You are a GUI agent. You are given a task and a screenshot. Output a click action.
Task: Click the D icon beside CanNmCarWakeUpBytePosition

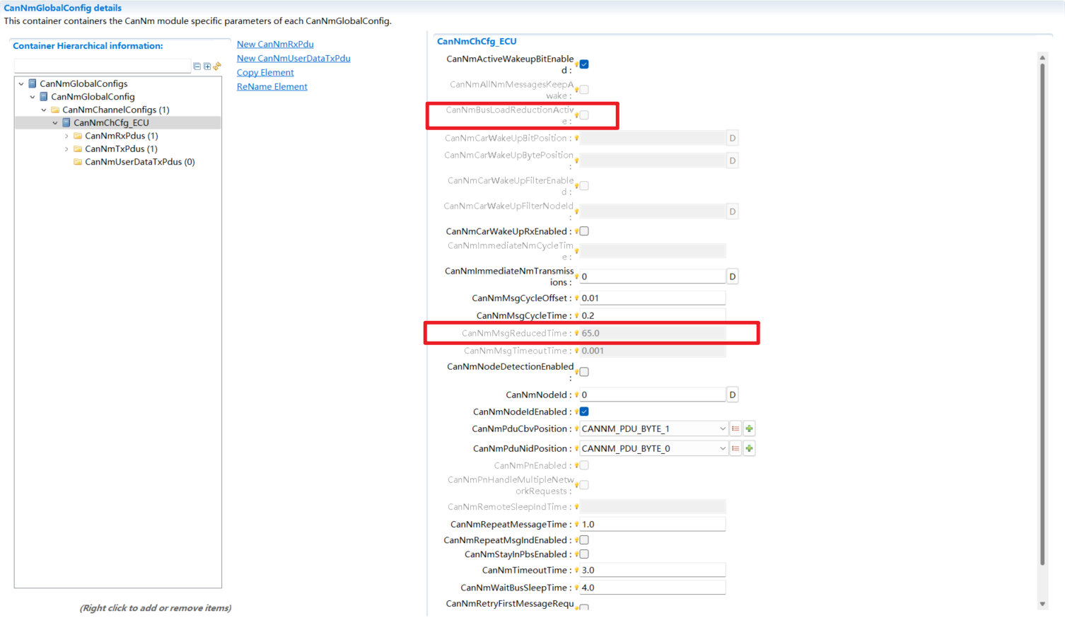pyautogui.click(x=733, y=160)
